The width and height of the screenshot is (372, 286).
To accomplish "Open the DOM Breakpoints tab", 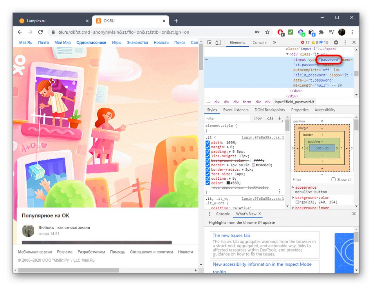I will pyautogui.click(x=269, y=110).
